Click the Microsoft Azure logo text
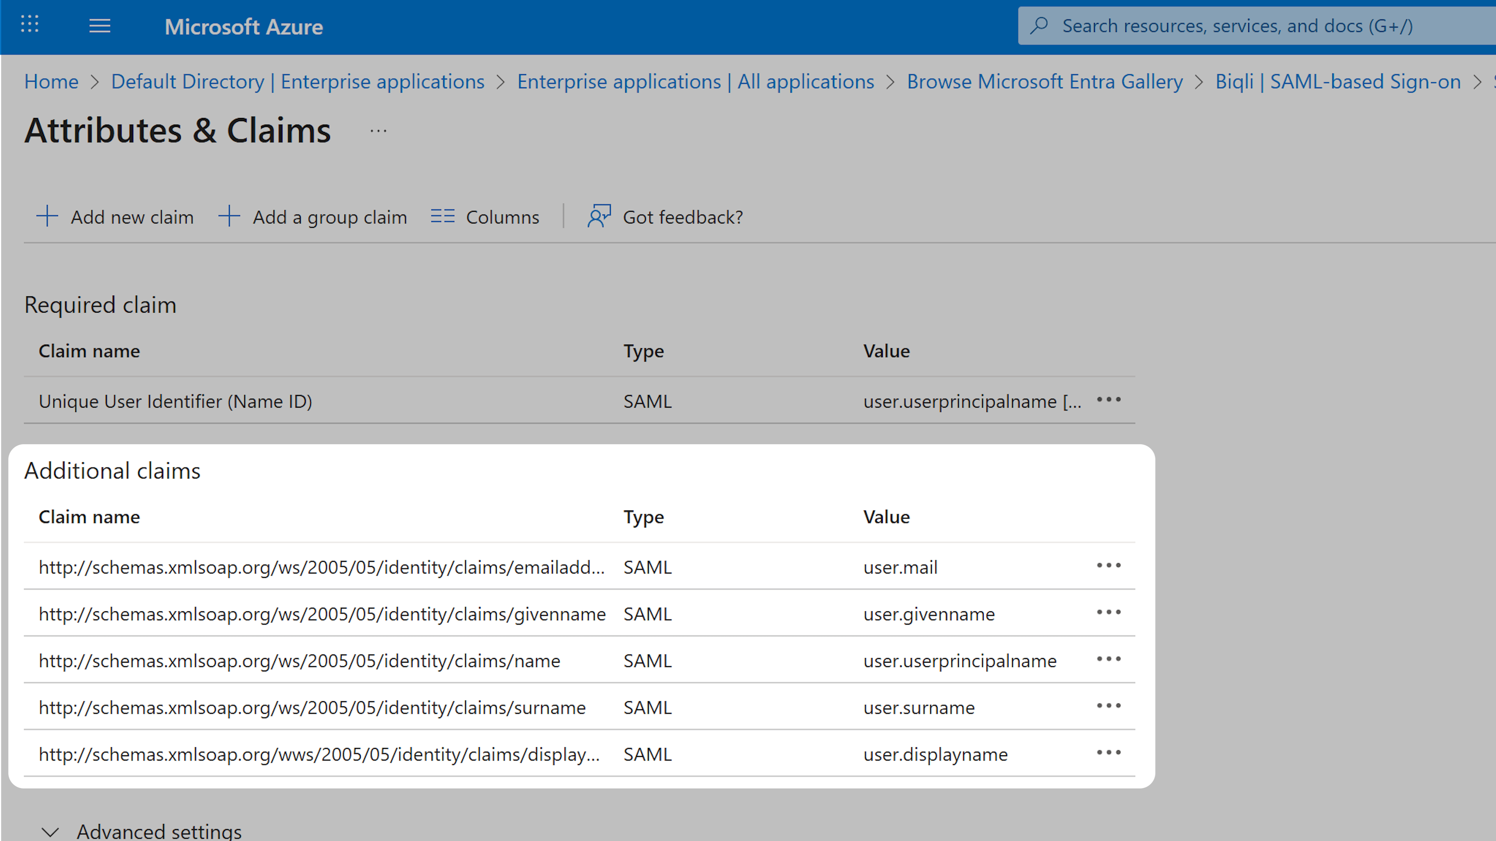 (x=243, y=27)
